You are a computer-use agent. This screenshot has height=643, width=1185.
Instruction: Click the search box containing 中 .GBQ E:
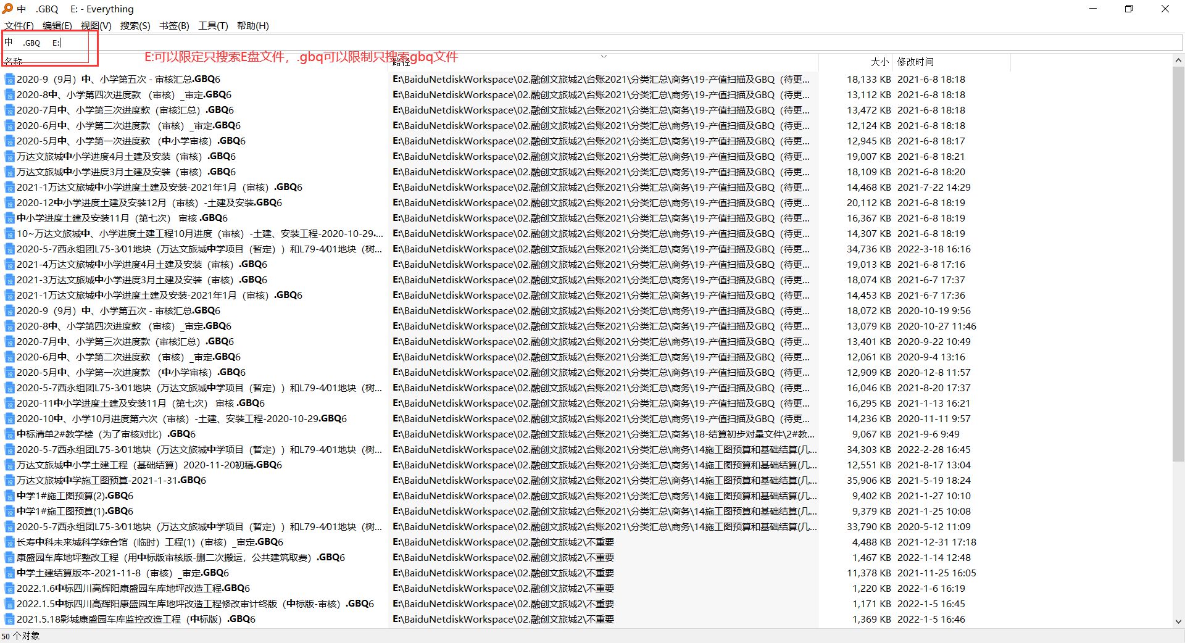coord(592,43)
